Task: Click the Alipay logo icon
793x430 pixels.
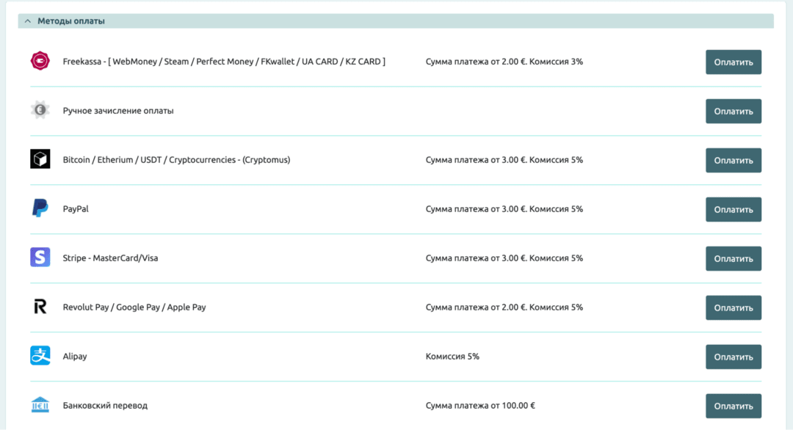Action: pos(40,356)
